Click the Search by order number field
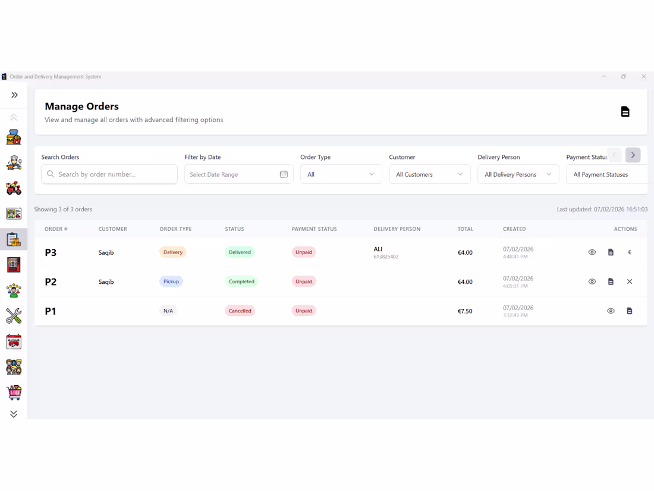The height and width of the screenshot is (491, 654). click(109, 174)
